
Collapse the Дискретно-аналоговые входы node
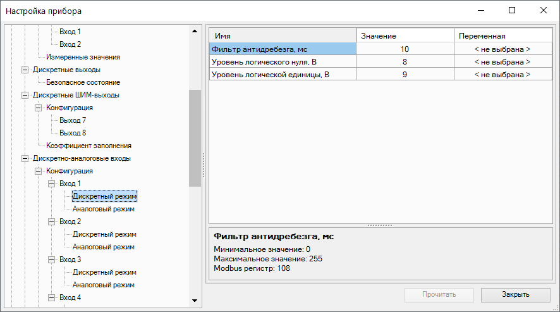point(25,158)
